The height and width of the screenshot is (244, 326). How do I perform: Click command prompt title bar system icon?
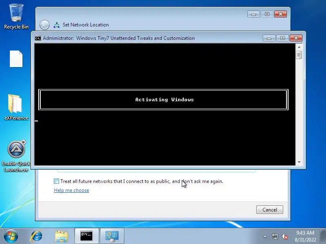38,38
